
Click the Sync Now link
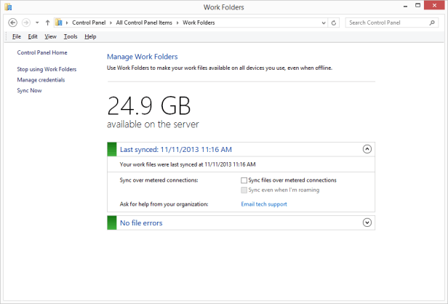coord(29,91)
